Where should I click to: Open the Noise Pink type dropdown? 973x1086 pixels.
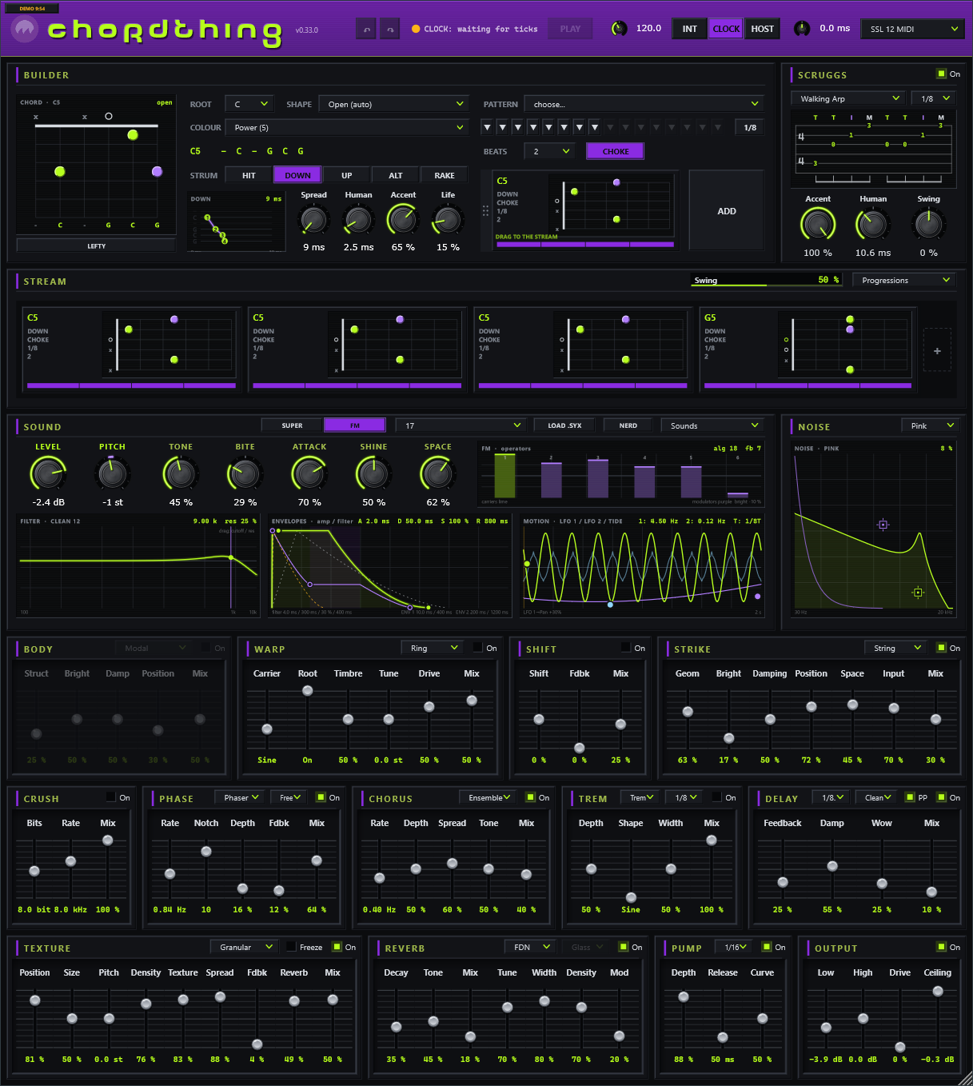point(929,425)
